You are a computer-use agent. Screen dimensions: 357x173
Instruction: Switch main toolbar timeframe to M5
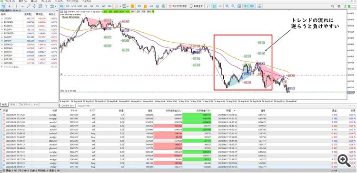coord(68,6)
